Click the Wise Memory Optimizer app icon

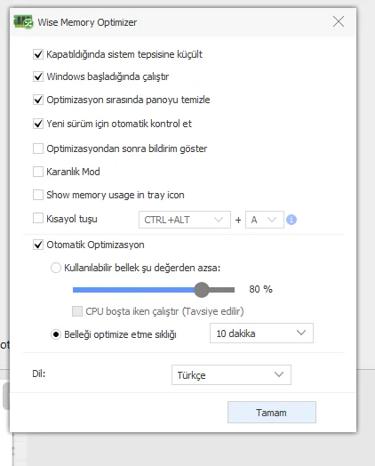[23, 21]
